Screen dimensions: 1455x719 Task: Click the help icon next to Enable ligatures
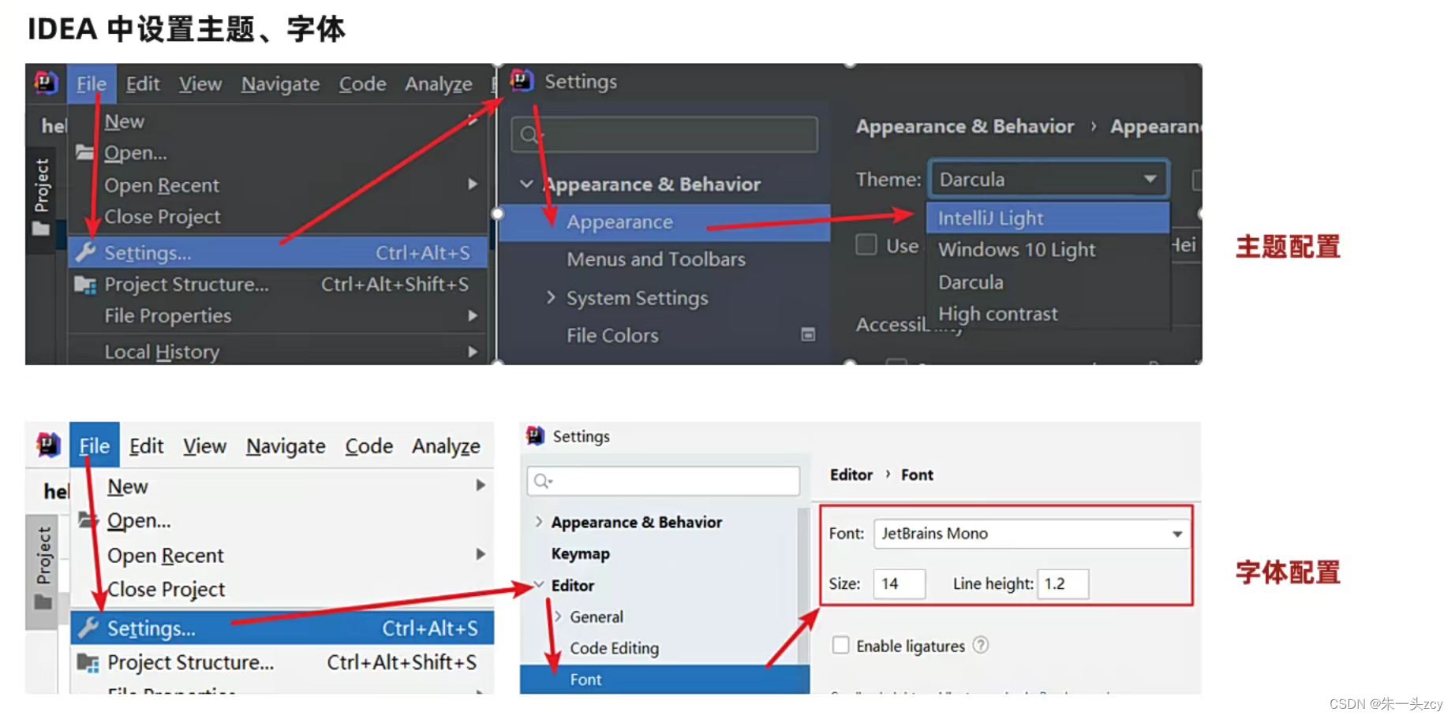[x=981, y=645]
